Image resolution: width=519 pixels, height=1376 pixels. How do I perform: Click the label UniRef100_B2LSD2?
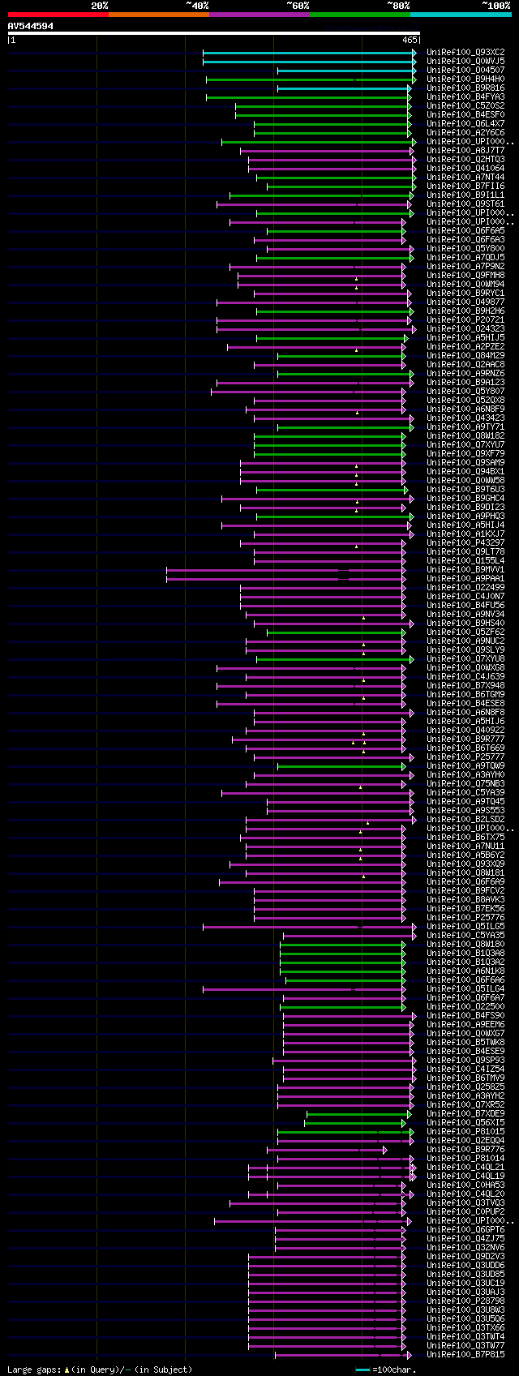tap(465, 820)
